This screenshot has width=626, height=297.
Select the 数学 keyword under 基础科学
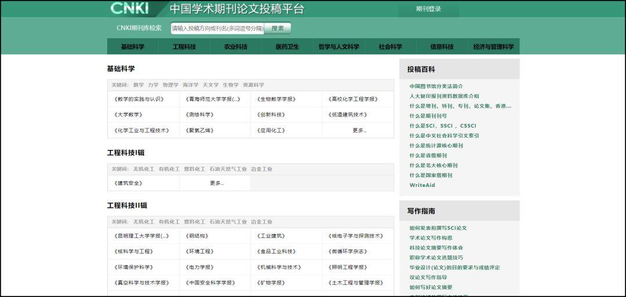[139, 85]
